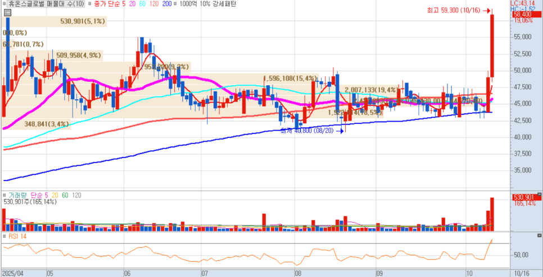Select the RSI 14 indicator label
Screen dimensions: 543x277
click(x=17, y=237)
